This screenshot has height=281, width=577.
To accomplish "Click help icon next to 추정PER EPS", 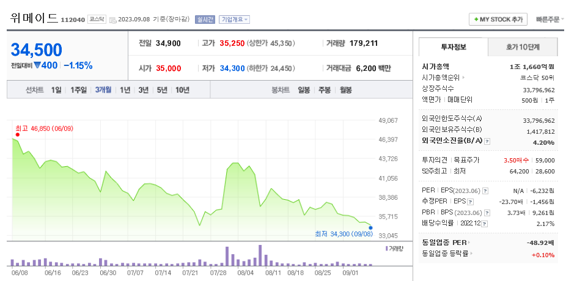I will click(470, 202).
